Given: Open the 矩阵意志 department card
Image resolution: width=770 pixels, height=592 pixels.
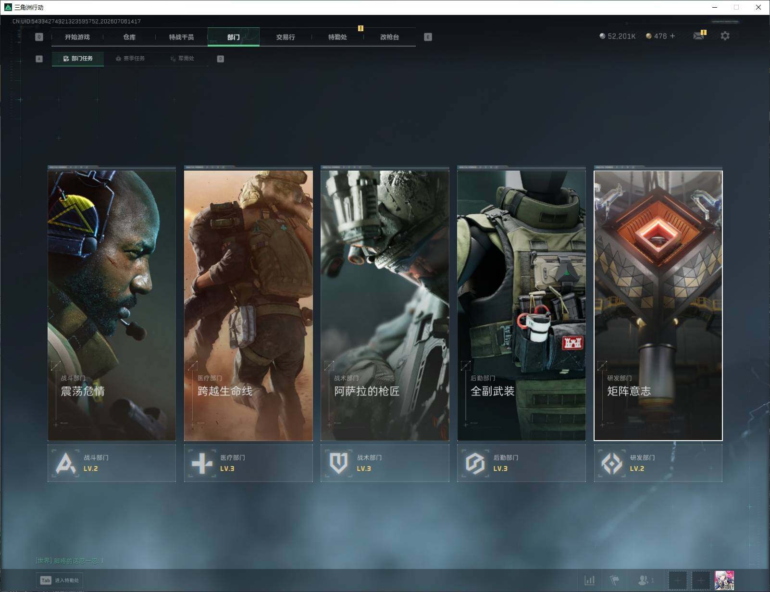Looking at the screenshot, I should pyautogui.click(x=658, y=306).
